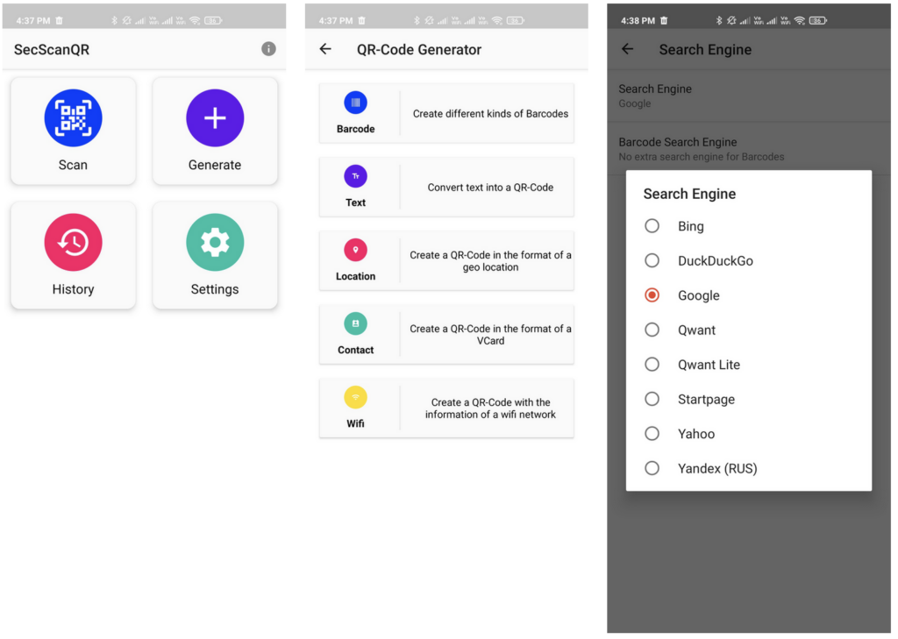This screenshot has height=639, width=898.
Task: Tap Convert text into a QR-Code
Action: pos(490,188)
